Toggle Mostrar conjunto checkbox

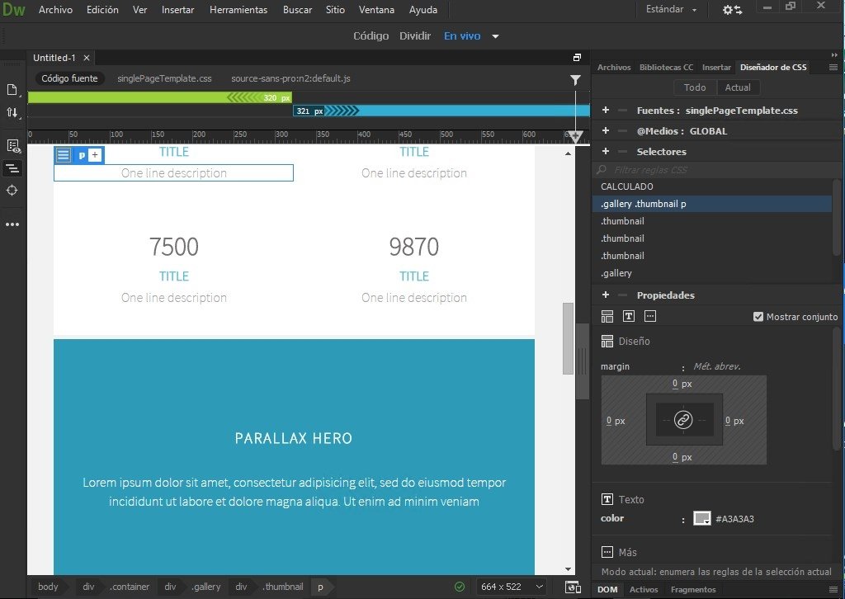tap(758, 317)
